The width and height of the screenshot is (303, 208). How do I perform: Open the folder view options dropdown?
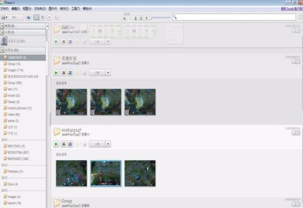tap(49, 17)
